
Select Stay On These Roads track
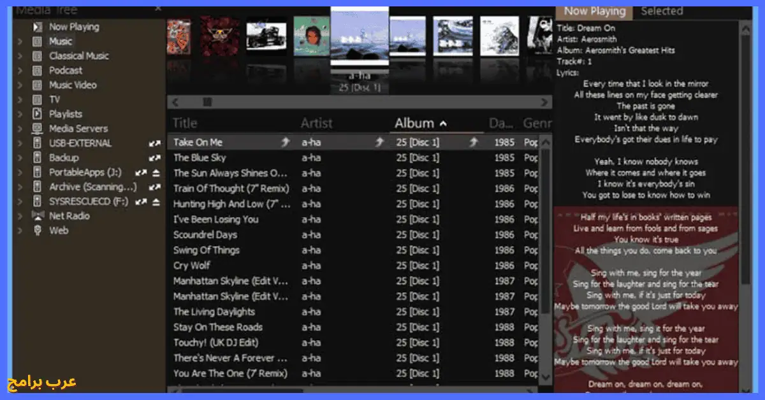(218, 327)
